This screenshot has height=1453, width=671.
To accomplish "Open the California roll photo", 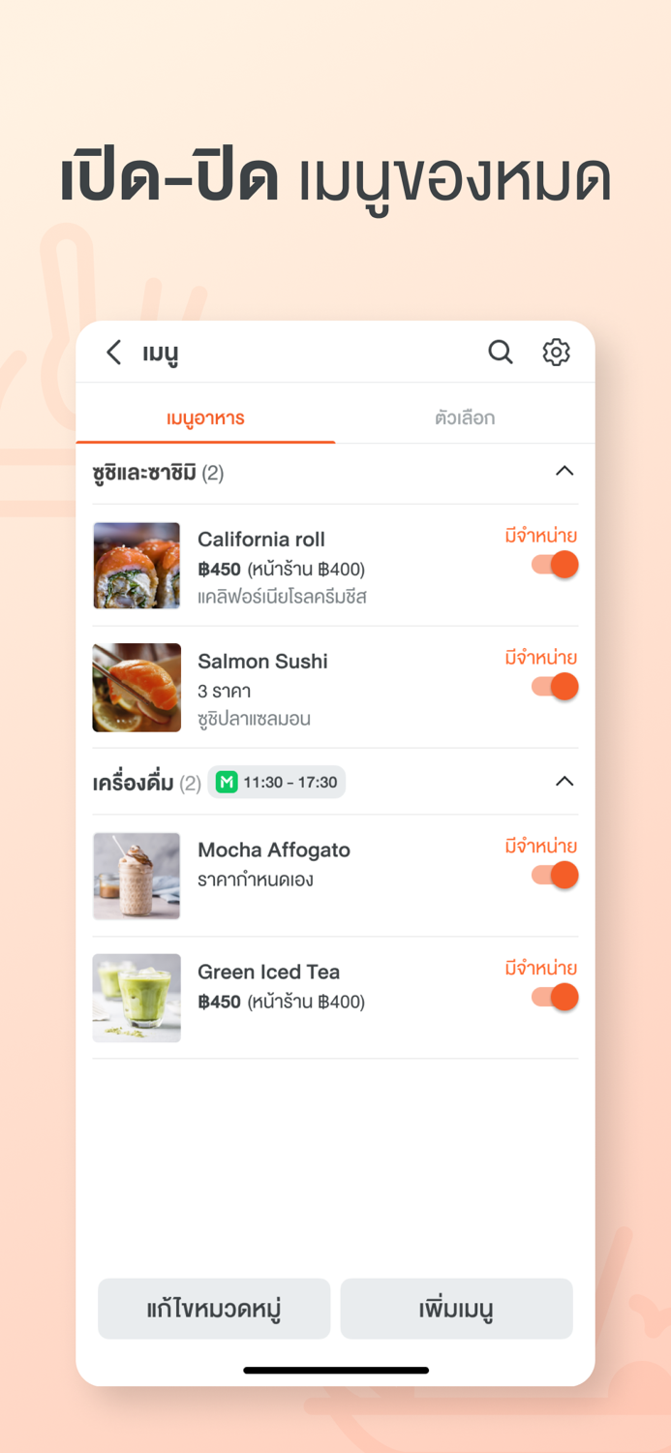I will click(137, 566).
